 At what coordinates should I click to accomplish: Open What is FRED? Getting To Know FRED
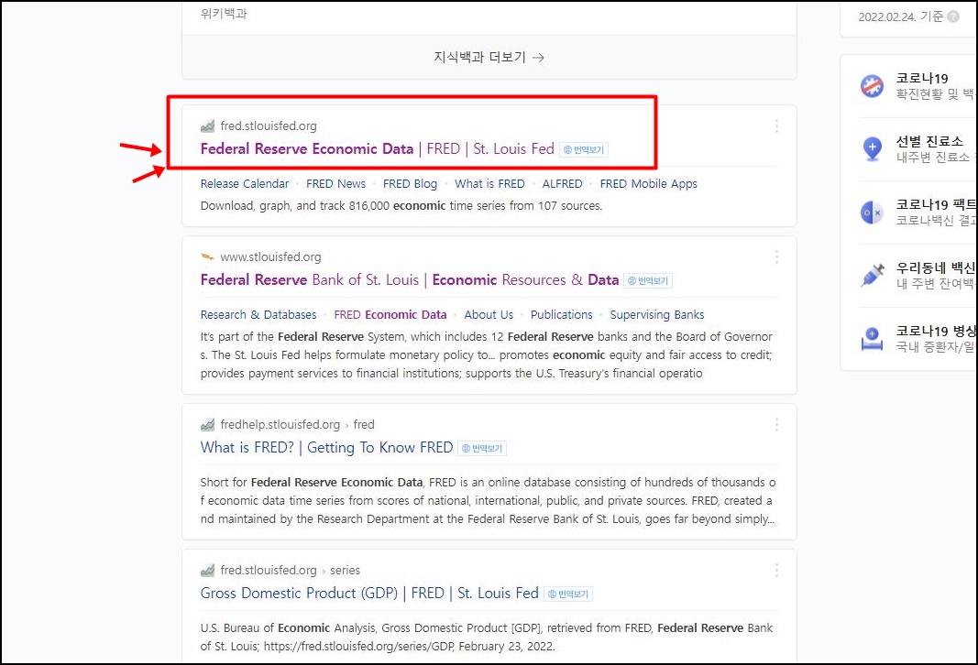pos(327,448)
